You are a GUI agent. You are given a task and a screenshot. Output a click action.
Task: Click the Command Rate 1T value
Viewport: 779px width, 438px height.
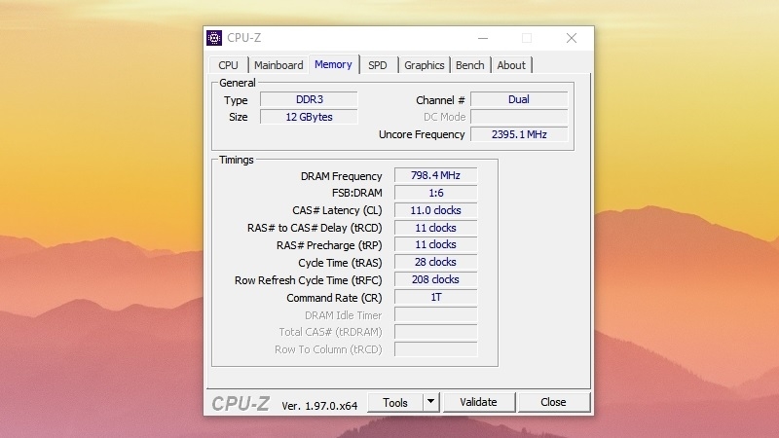coord(435,297)
